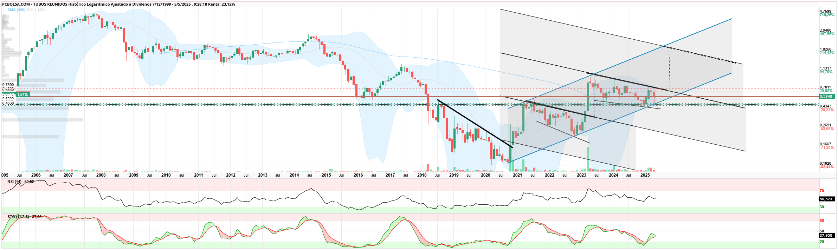The image size is (838, 250).
Task: Click the BOLL (20) indicator label
Action: [x=36, y=10]
